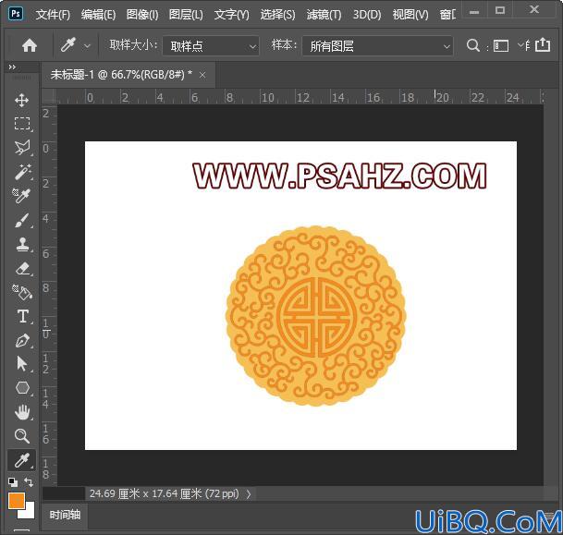The width and height of the screenshot is (563, 535).
Task: Switch to the 时间轴 timeline panel tab
Action: (x=65, y=515)
